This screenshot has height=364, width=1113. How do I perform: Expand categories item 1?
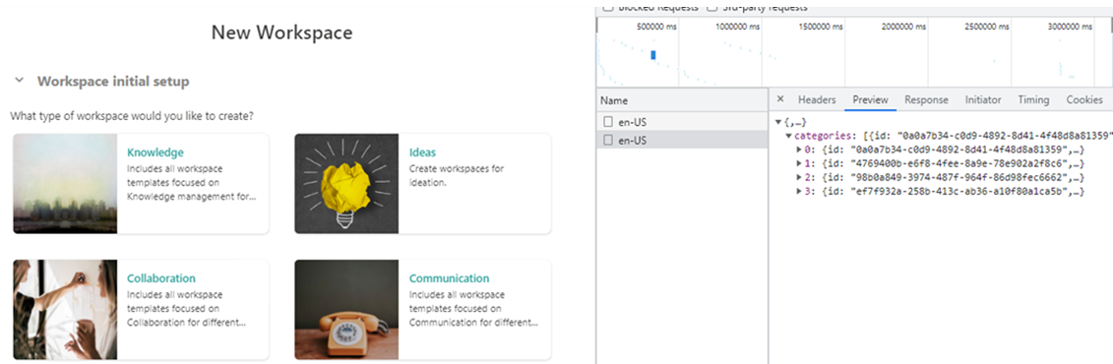click(798, 164)
